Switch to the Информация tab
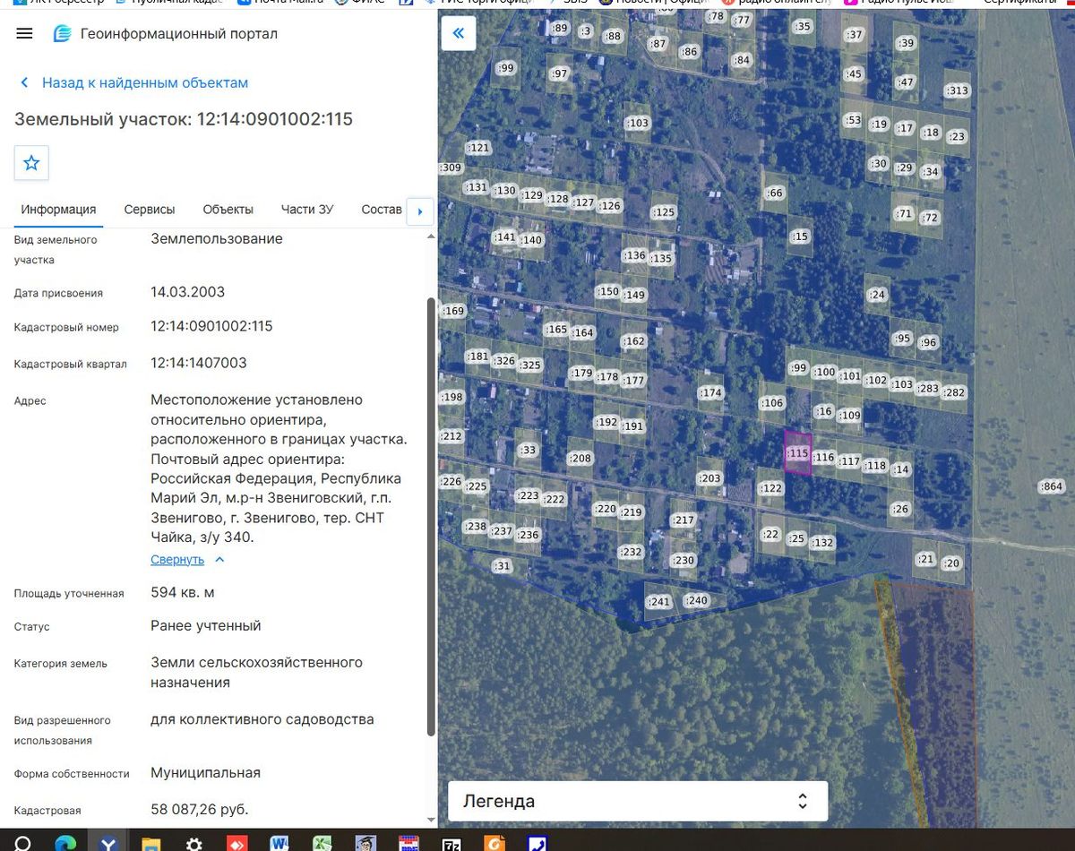This screenshot has width=1075, height=851. tap(58, 209)
